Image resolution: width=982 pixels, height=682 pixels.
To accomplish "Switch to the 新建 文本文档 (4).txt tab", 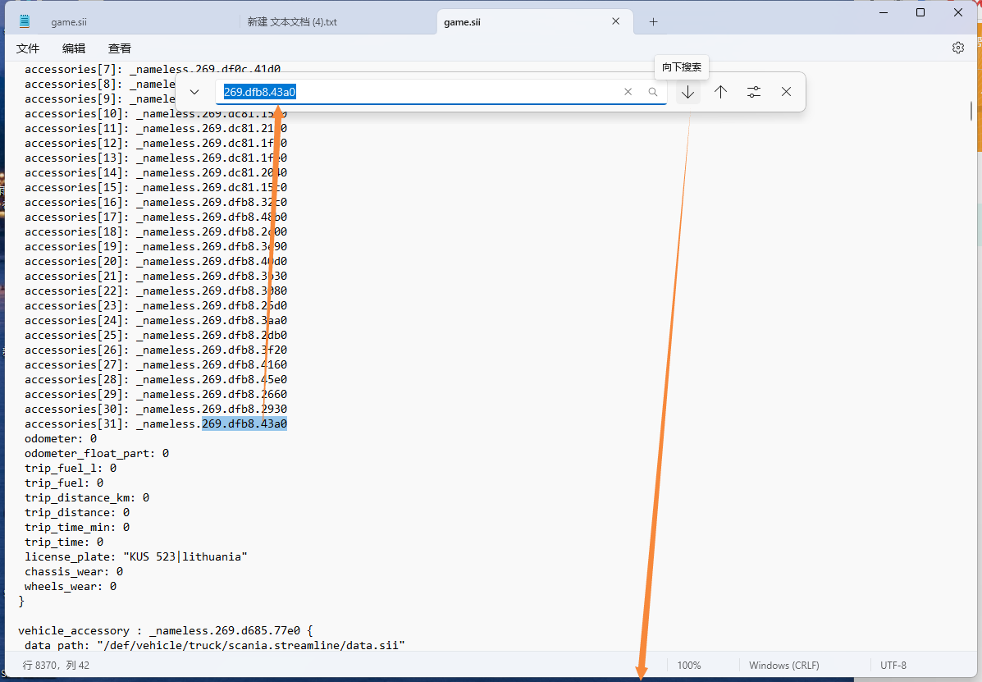I will tap(292, 22).
